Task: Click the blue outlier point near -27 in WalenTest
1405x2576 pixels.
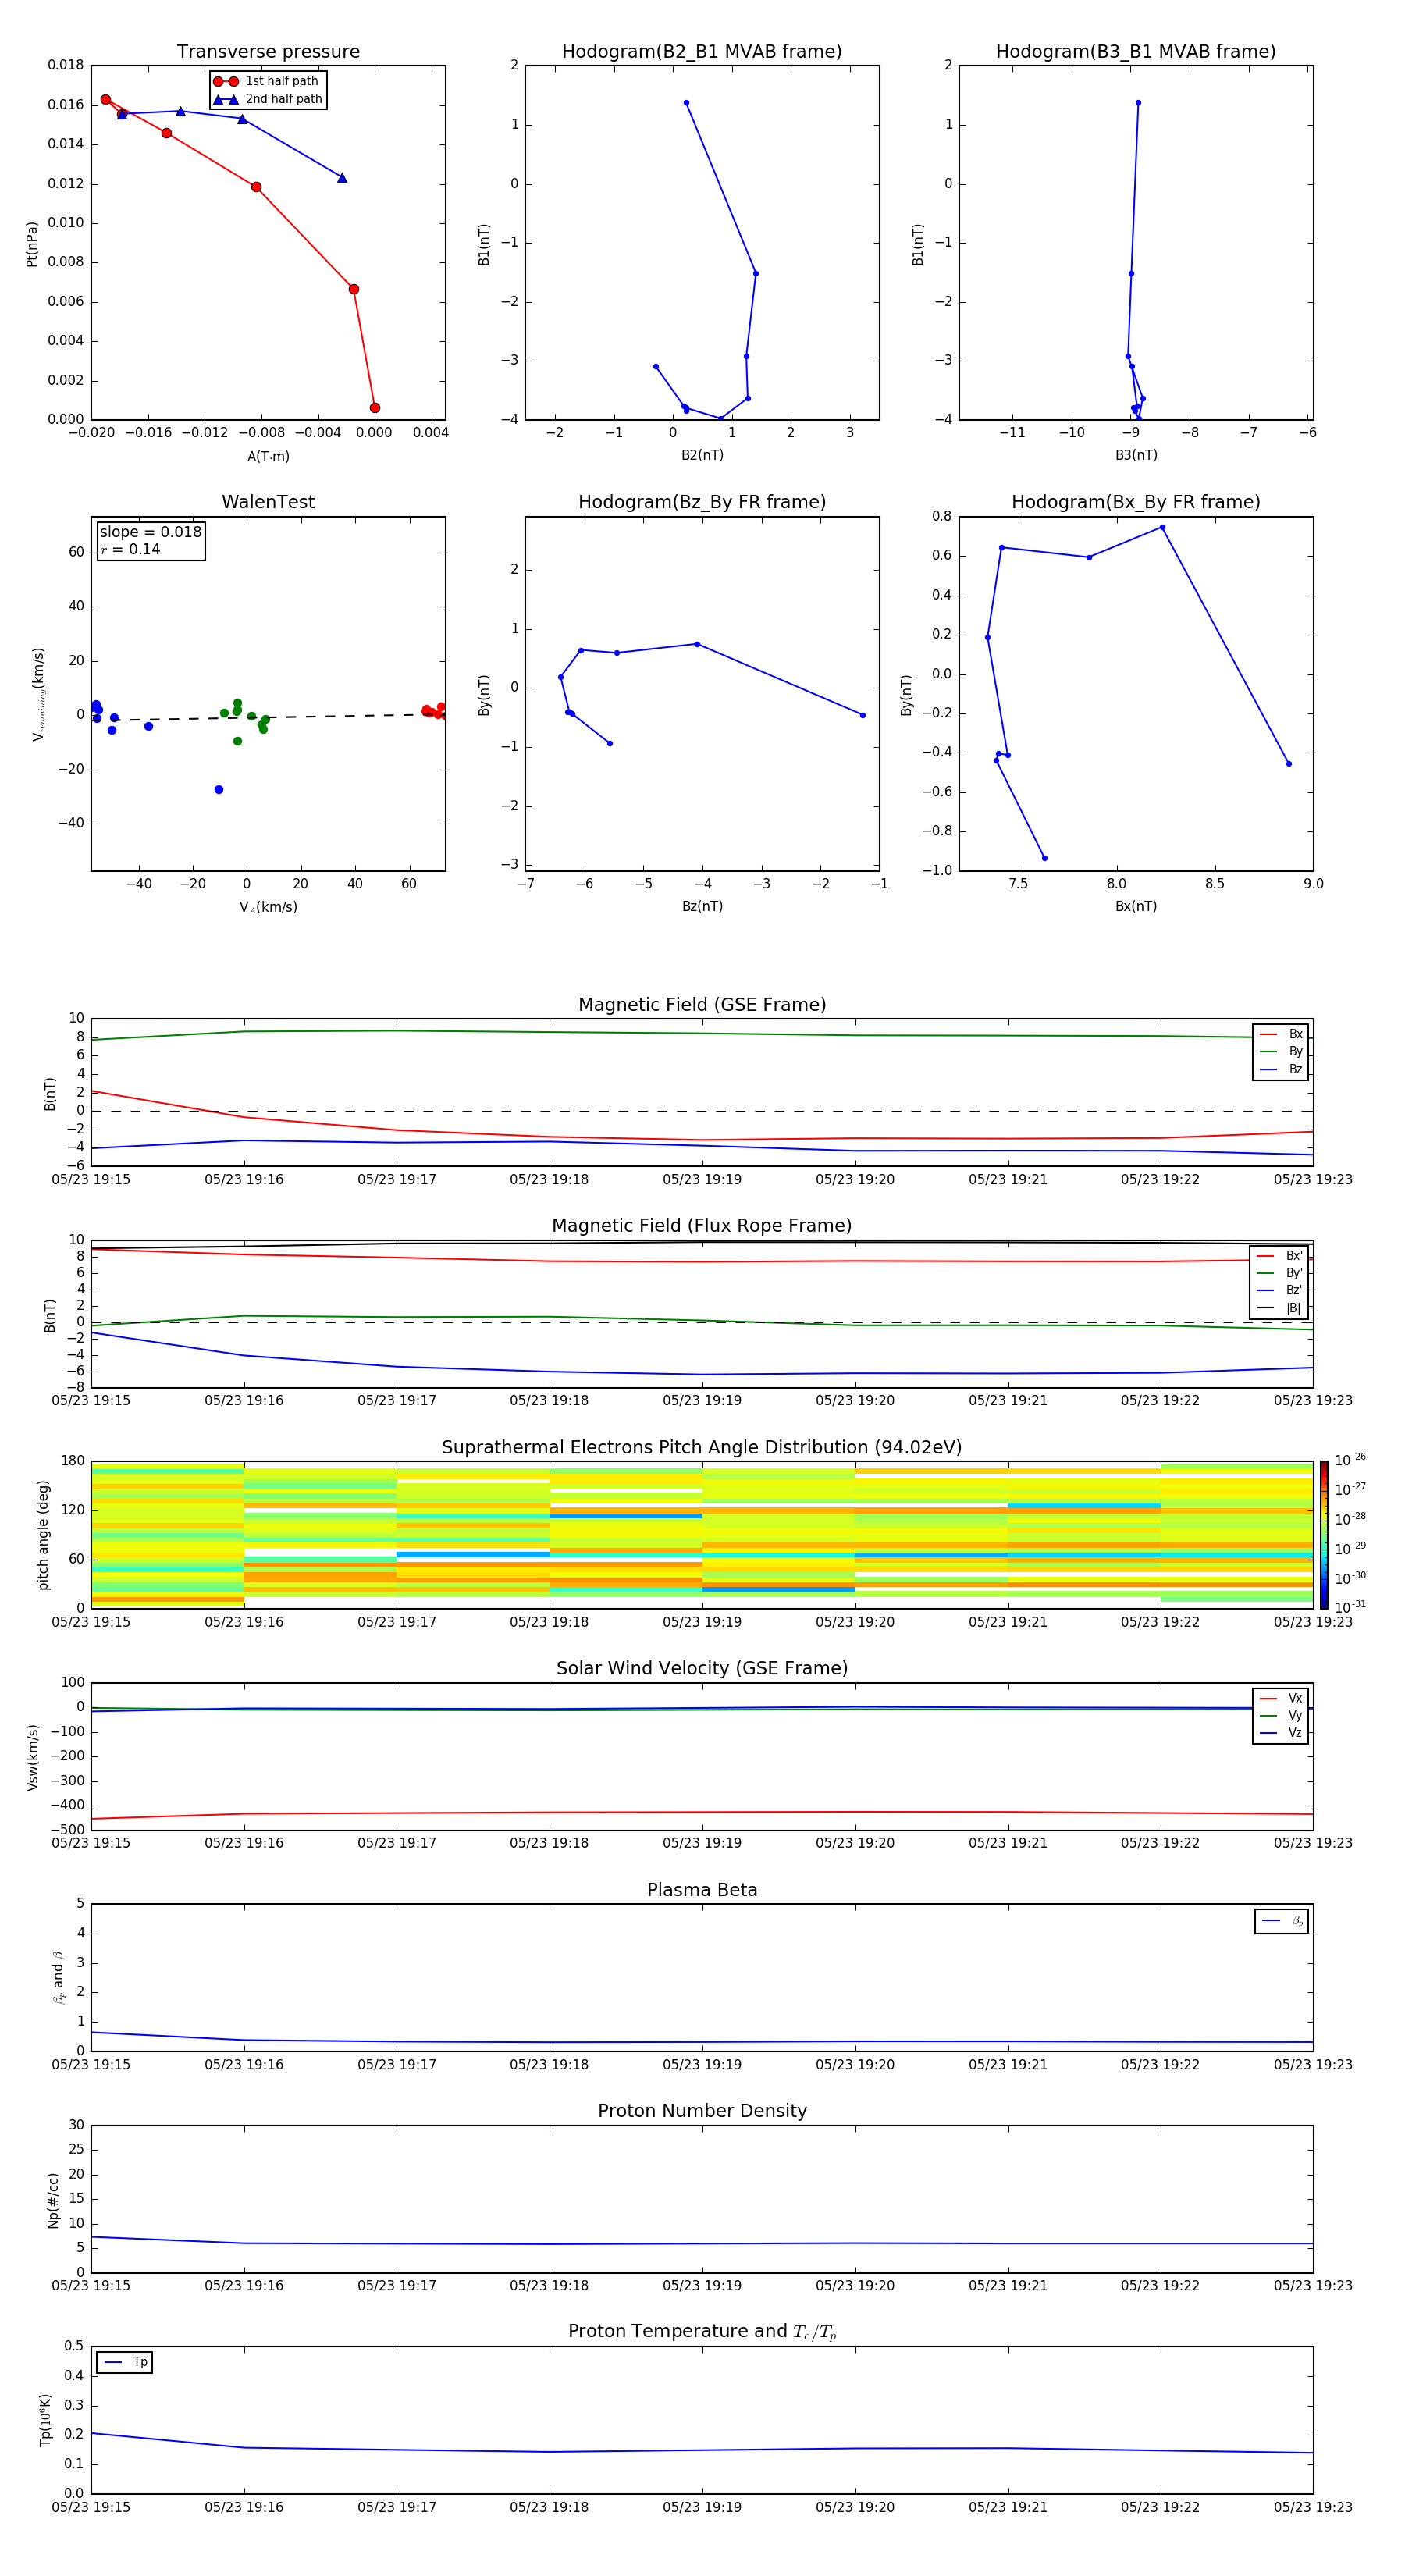Action: tap(219, 790)
